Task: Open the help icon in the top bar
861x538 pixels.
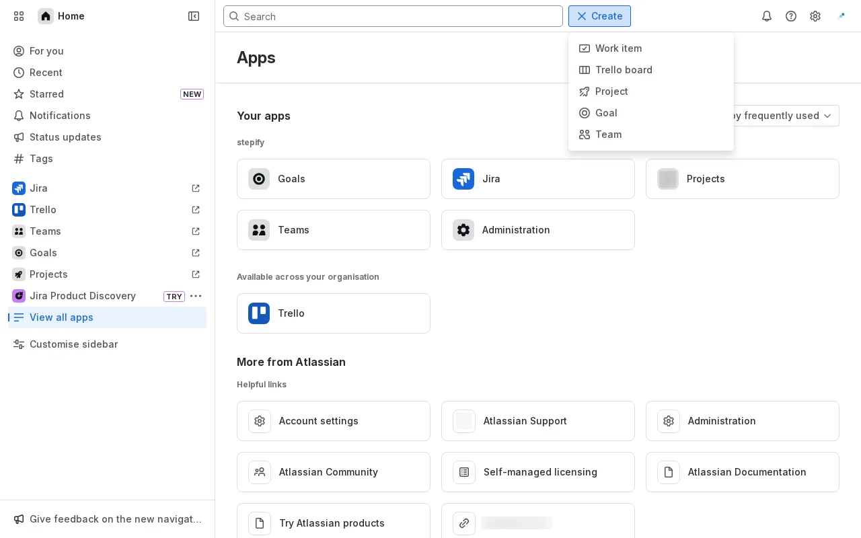Action: point(791,16)
